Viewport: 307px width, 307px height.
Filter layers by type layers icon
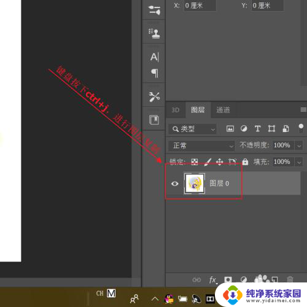click(257, 129)
